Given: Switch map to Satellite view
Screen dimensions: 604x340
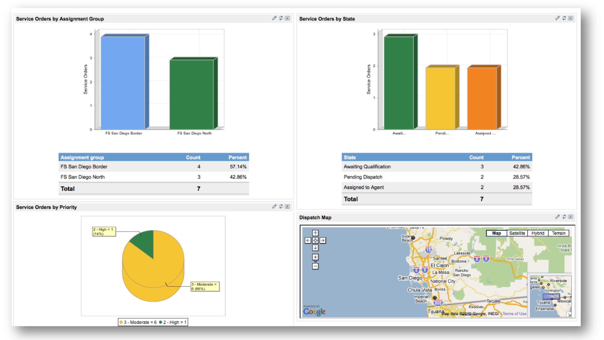Looking at the screenshot, I should [517, 233].
